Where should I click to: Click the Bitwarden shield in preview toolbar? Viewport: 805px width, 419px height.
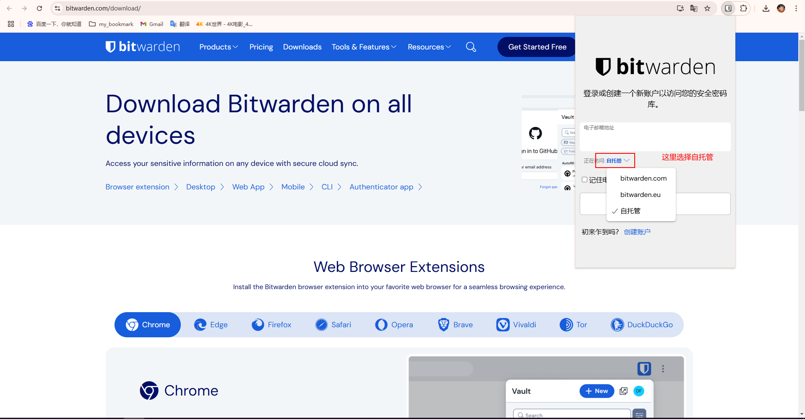644,369
